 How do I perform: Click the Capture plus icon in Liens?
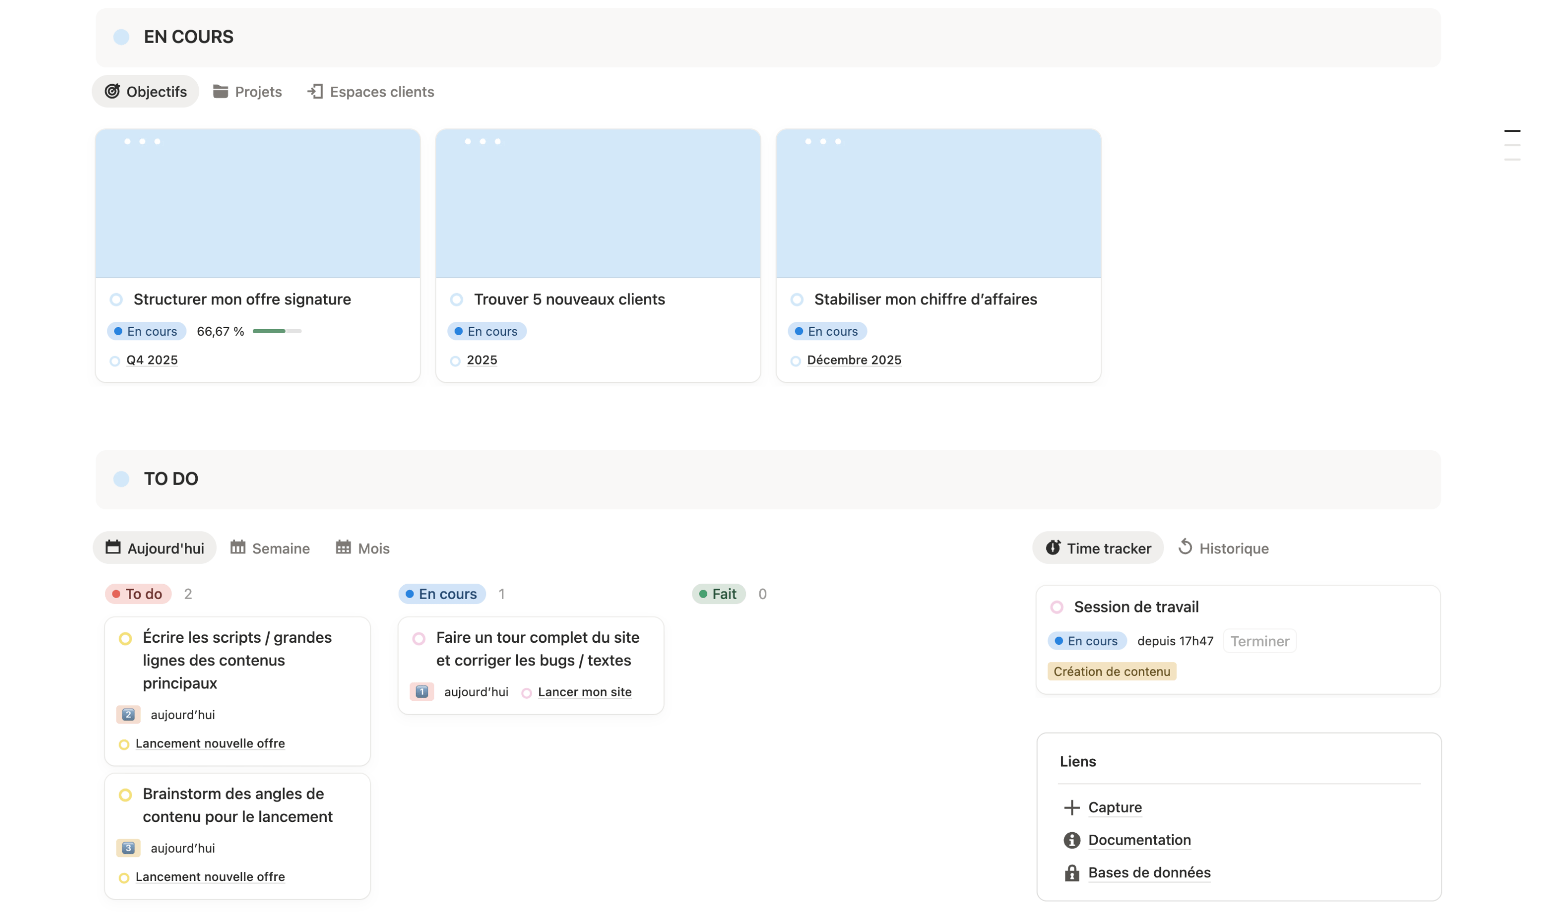coord(1072,808)
